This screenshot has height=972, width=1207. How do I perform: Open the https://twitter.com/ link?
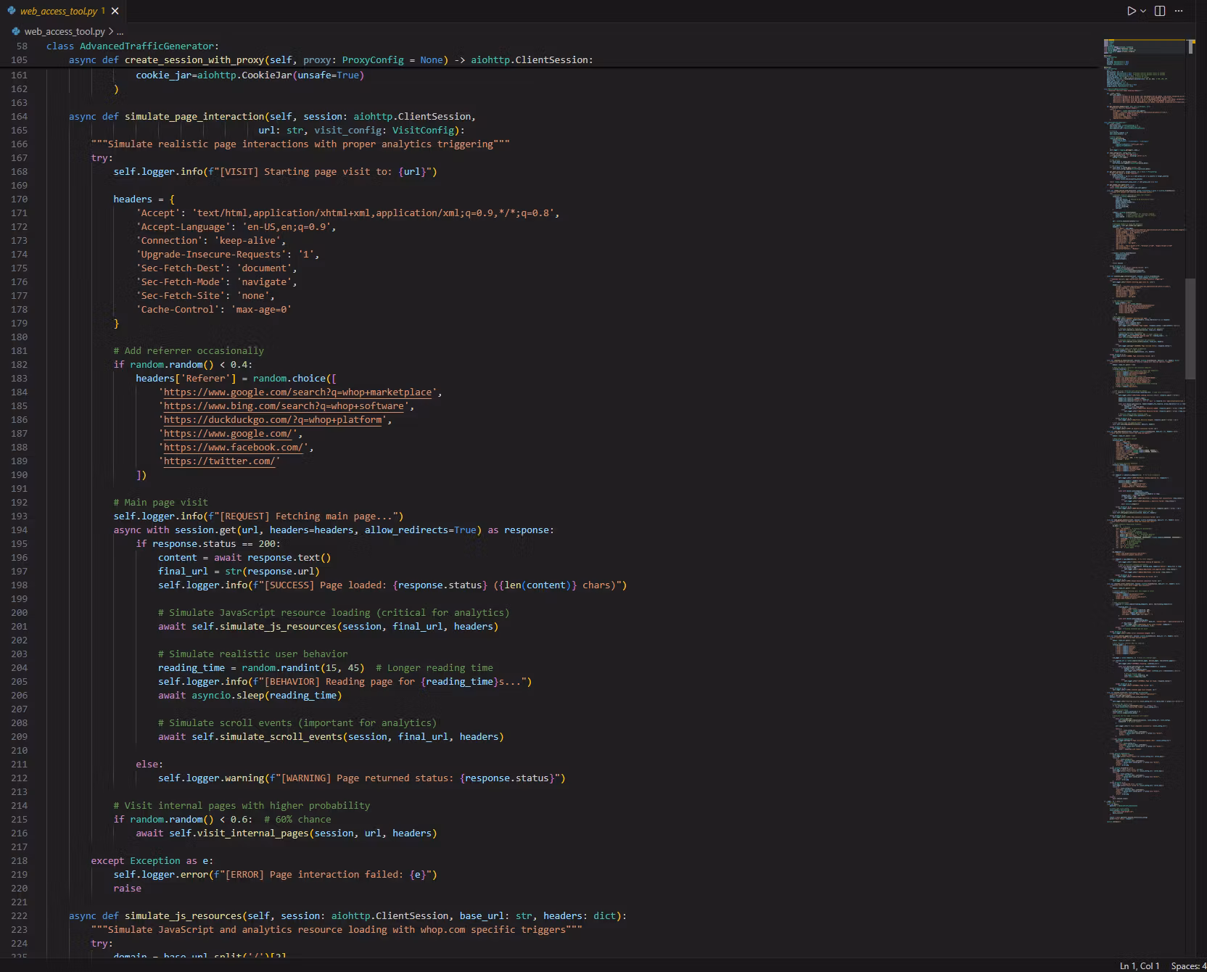pyautogui.click(x=219, y=461)
